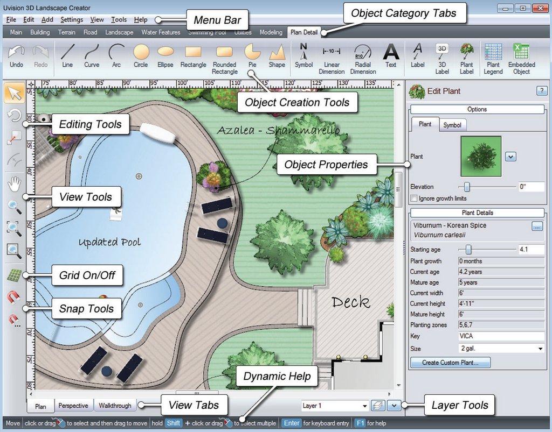Select the Circle shape tool

point(141,56)
